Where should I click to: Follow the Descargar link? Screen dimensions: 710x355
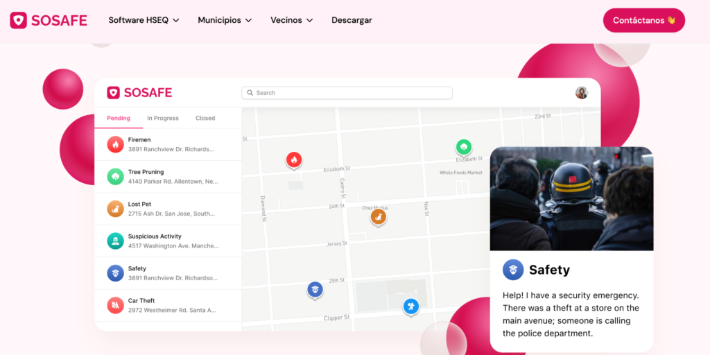(x=352, y=20)
